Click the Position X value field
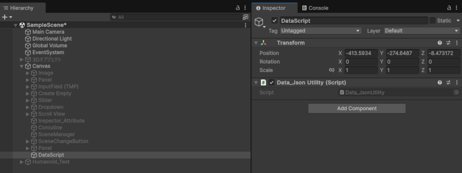 361,53
